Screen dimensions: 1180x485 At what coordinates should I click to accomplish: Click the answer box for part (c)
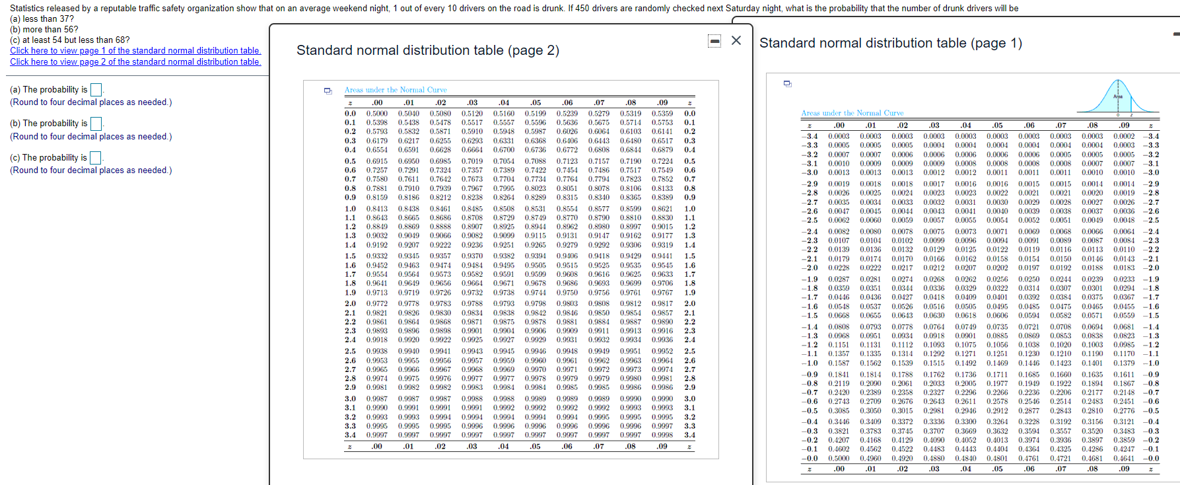click(x=96, y=158)
